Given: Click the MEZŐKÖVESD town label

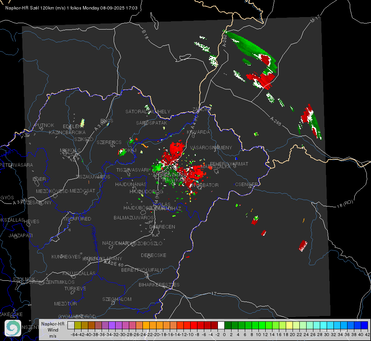Looking at the screenshot, I should pos(52,191).
